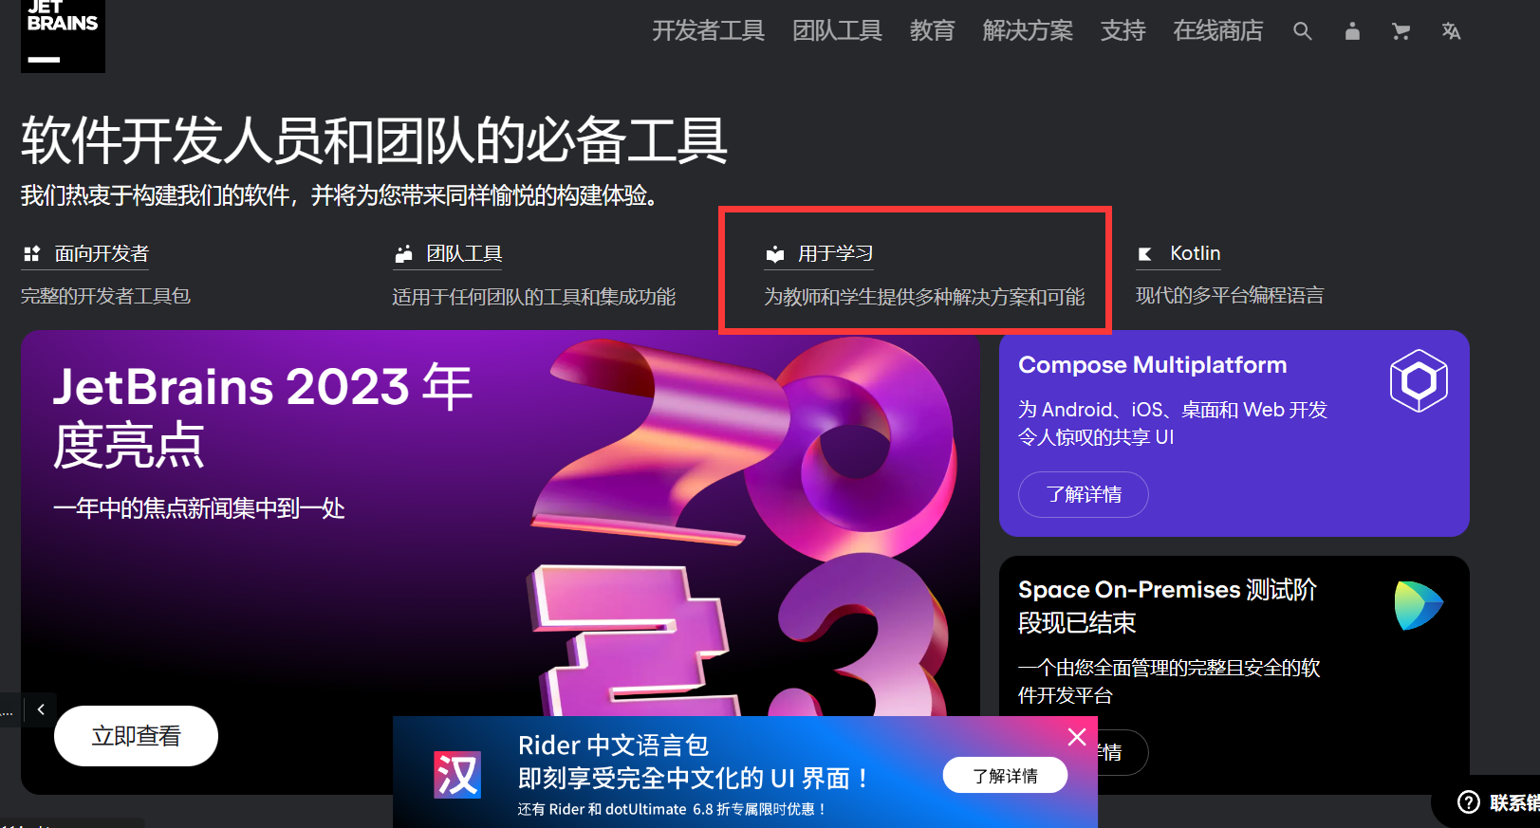Follow the Kotlin link
Screen dimensions: 1540x828
tap(1195, 253)
